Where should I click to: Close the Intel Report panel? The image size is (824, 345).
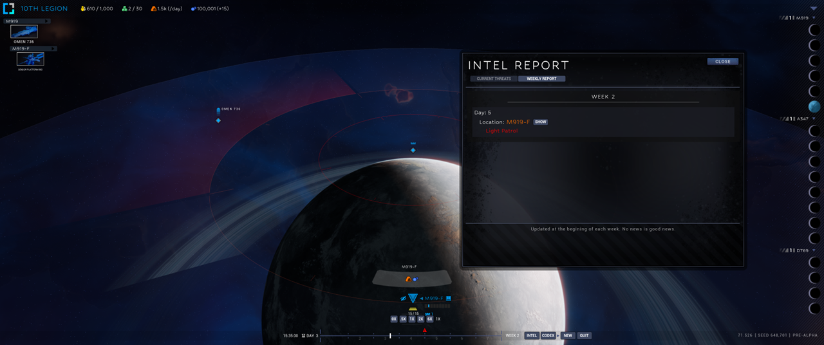coord(723,62)
